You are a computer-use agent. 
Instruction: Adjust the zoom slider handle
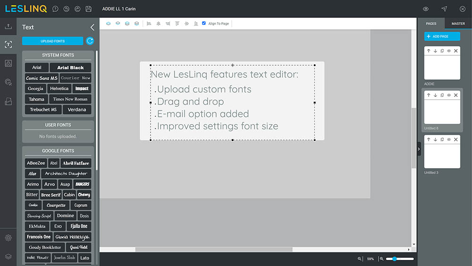(x=394, y=259)
